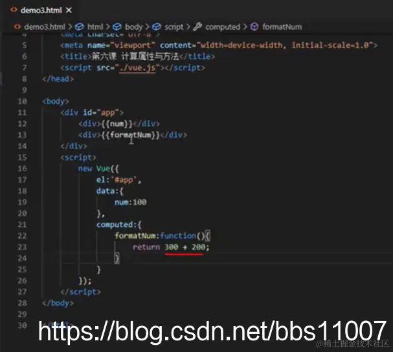393x352 pixels.
Task: Click the computed:{ property line
Action: (x=119, y=224)
